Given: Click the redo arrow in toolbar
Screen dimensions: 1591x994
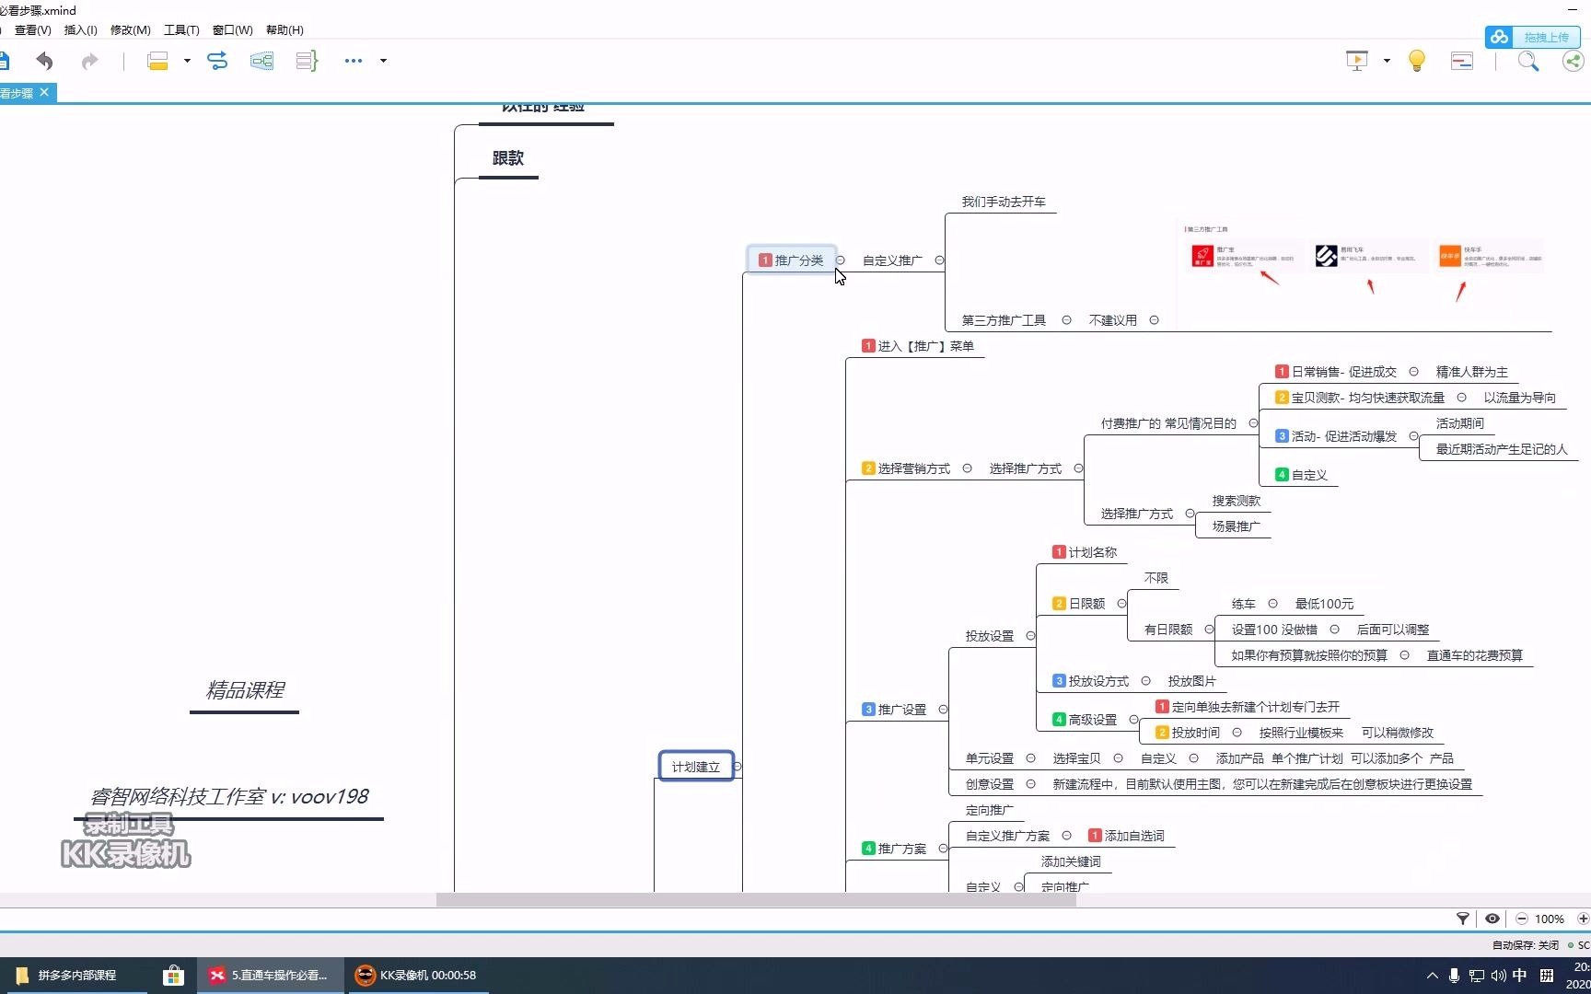Looking at the screenshot, I should (x=89, y=61).
